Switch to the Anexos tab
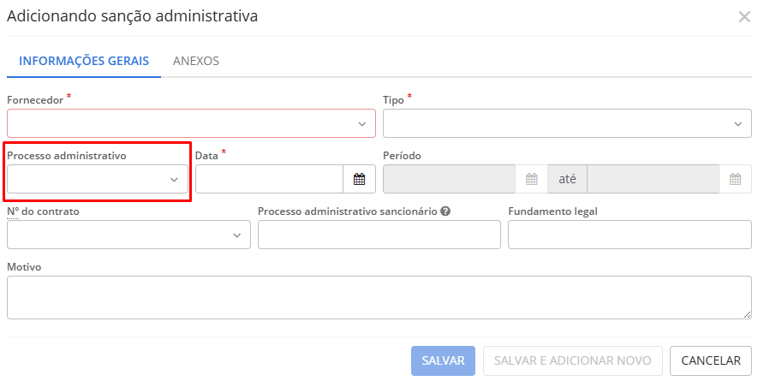 pos(196,61)
